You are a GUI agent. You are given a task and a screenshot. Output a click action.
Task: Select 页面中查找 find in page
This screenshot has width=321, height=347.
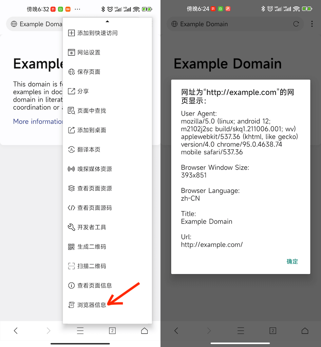click(x=91, y=111)
